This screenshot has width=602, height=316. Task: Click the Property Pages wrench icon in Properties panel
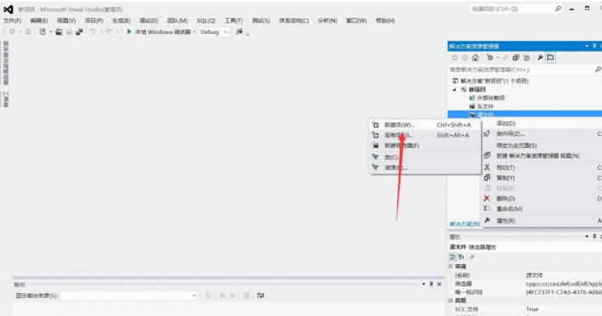(x=472, y=257)
